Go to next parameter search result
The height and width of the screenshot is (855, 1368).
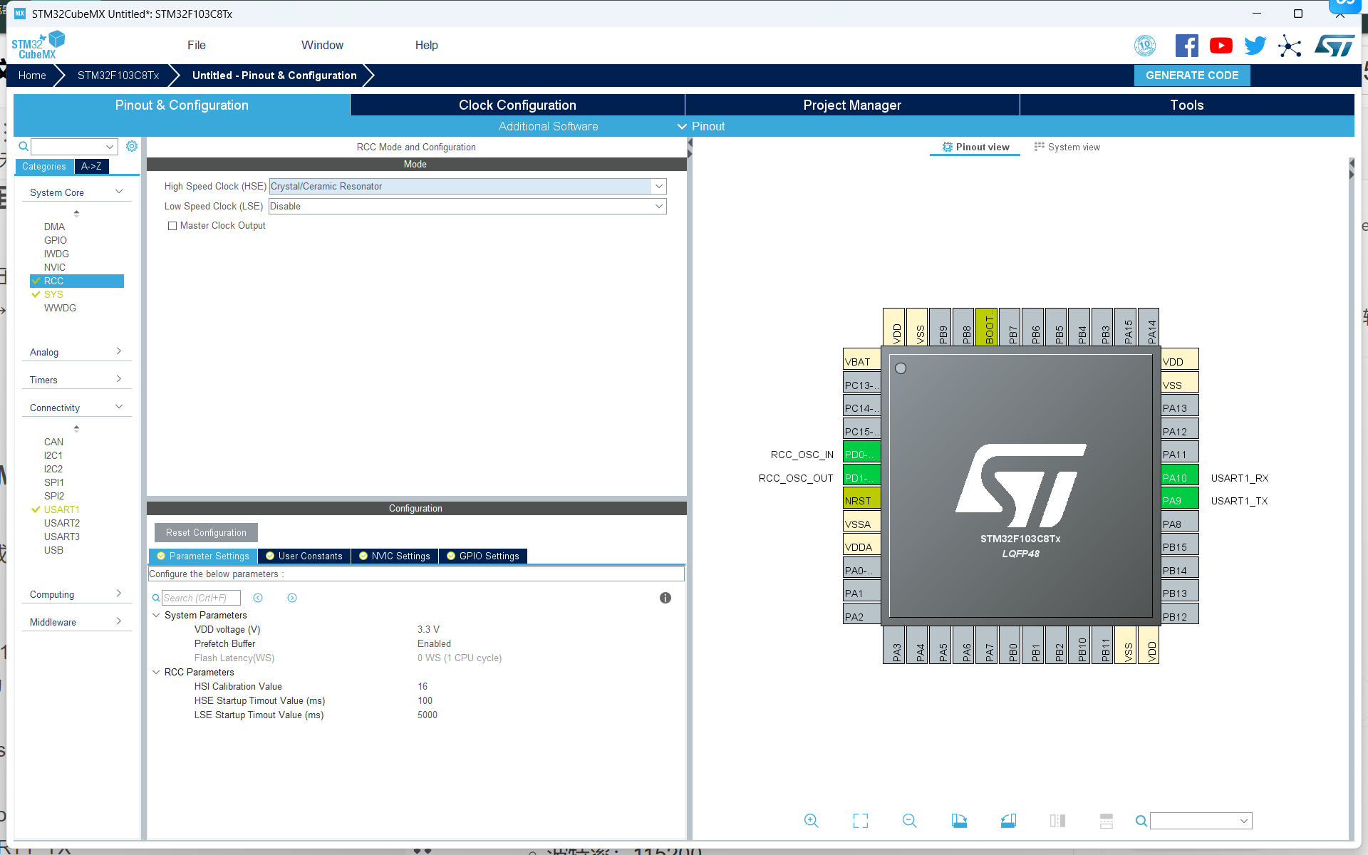click(x=292, y=598)
